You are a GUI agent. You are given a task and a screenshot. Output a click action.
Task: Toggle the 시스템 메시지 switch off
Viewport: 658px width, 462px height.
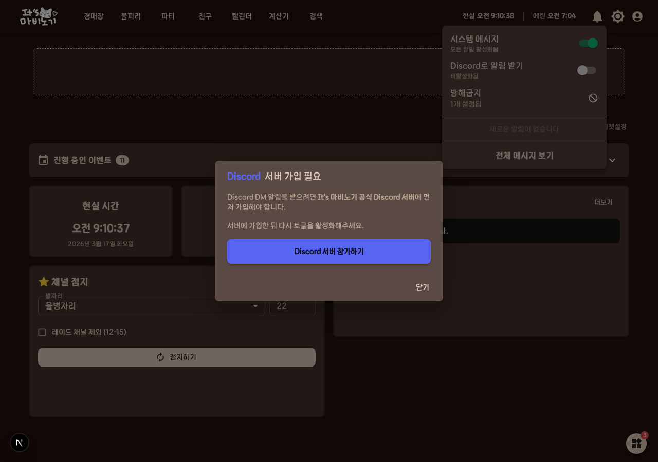(588, 43)
